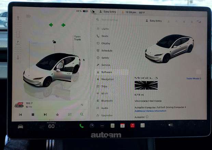Image resolution: width=212 pixels, height=150 pixels.
Task: Open the info manual app icon
Action: pyautogui.click(x=112, y=126)
